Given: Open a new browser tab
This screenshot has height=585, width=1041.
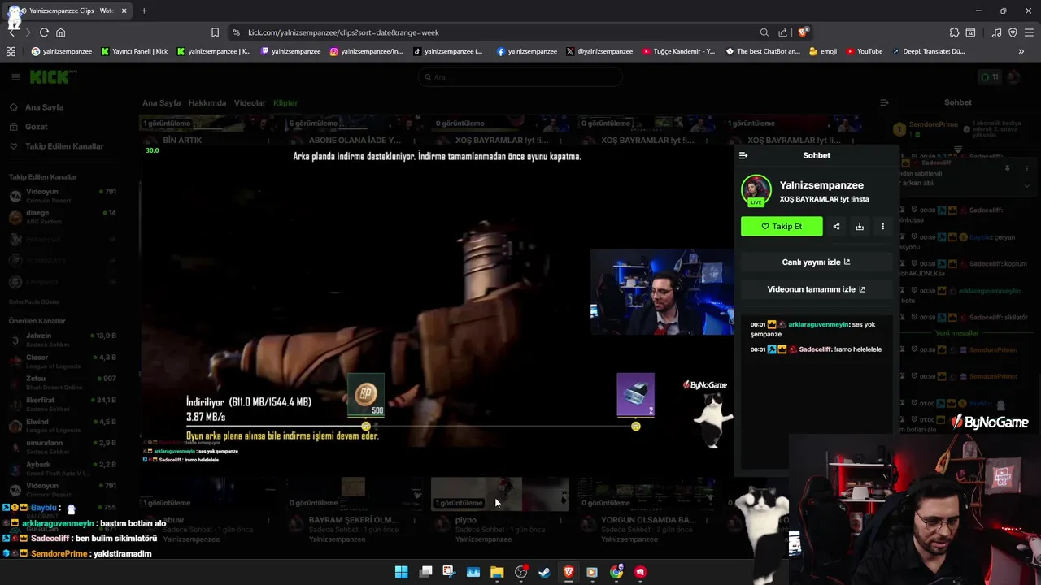Looking at the screenshot, I should click(144, 11).
